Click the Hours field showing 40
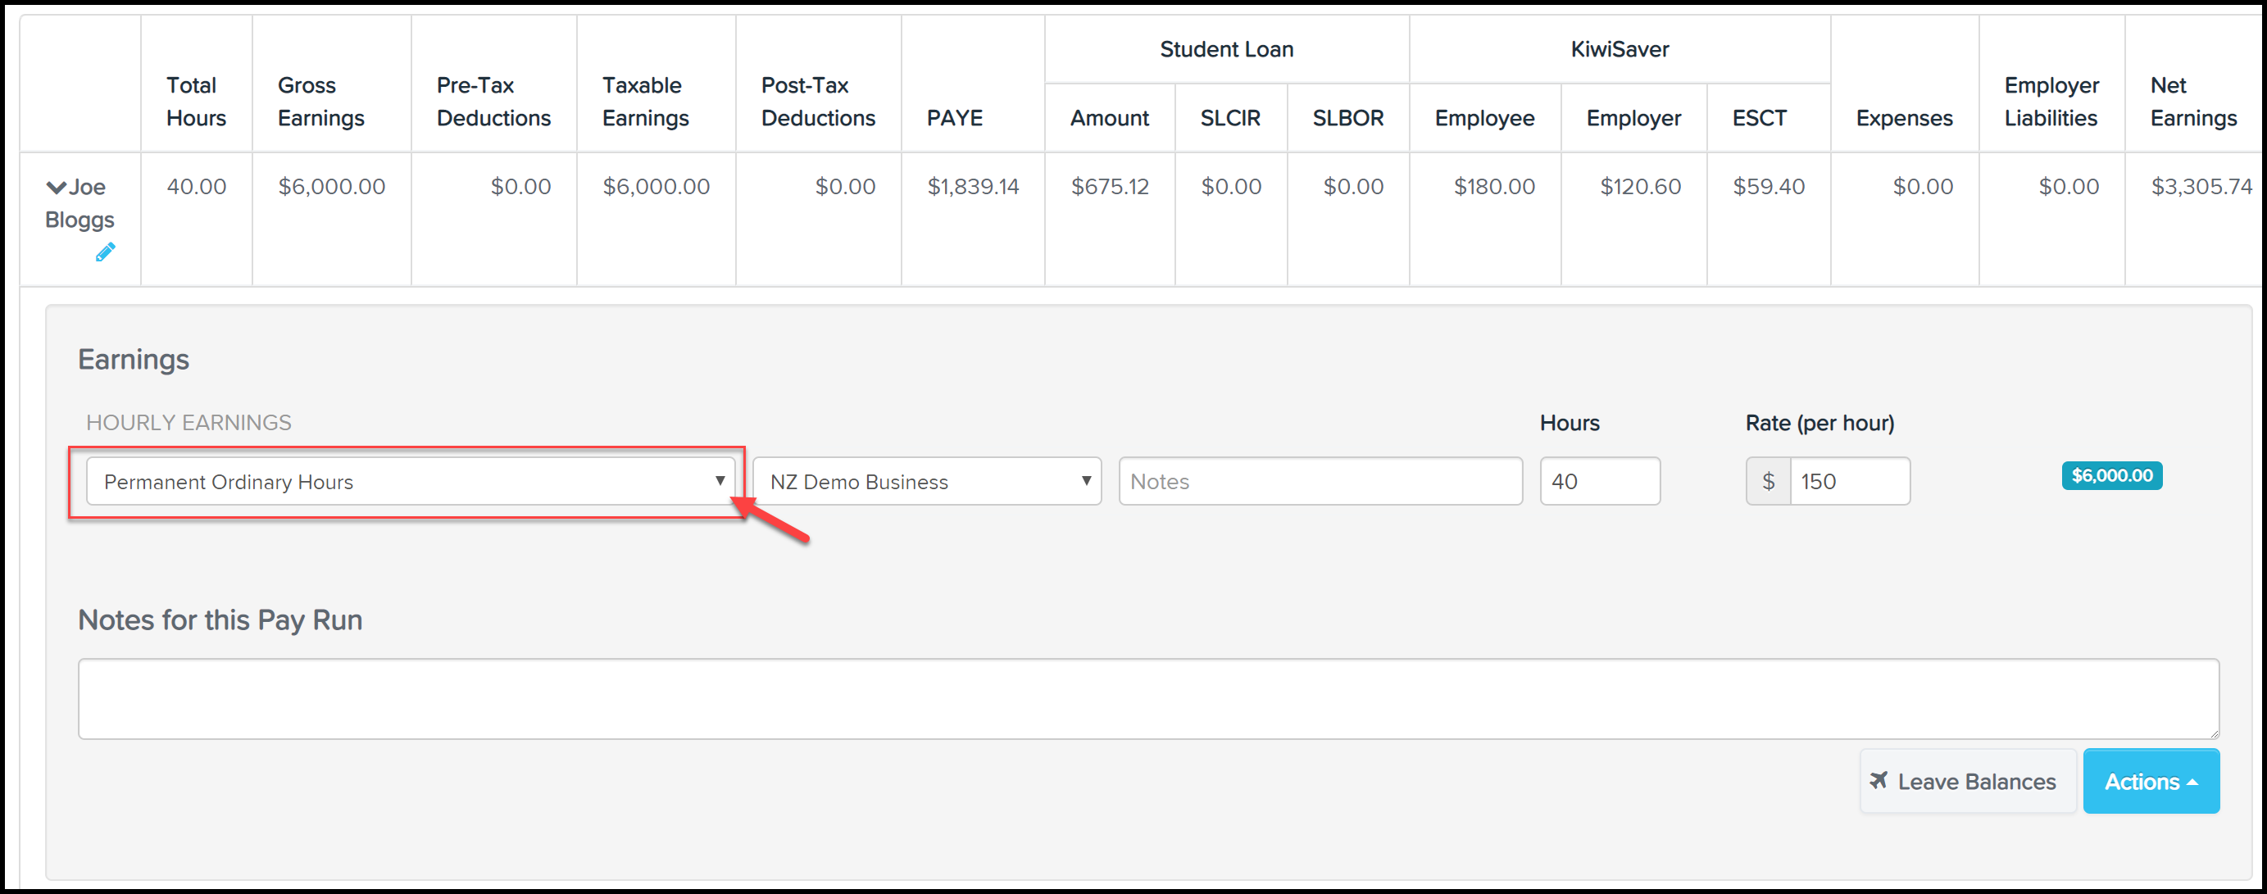 pos(1599,481)
